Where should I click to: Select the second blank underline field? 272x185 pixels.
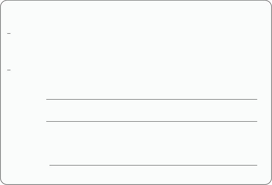[x=152, y=121]
